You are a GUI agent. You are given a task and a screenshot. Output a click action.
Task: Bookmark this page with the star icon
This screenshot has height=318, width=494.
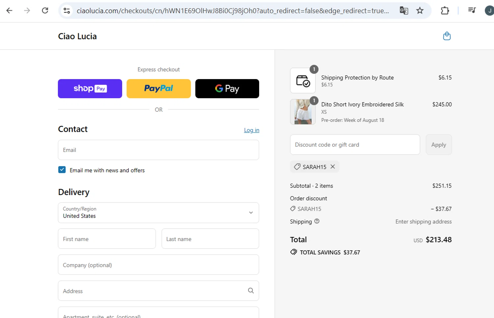420,11
